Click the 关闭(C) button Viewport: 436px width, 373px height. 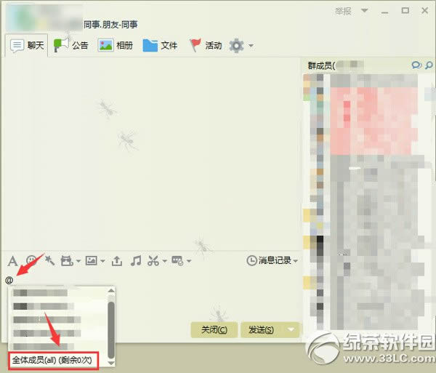[214, 329]
